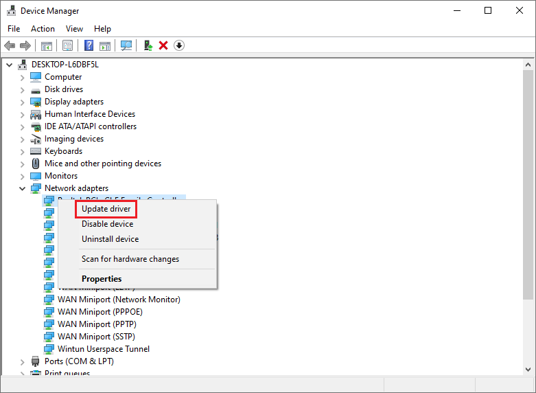
Task: Click Show/Hide Console Tree toolbar icon
Action: coord(47,45)
